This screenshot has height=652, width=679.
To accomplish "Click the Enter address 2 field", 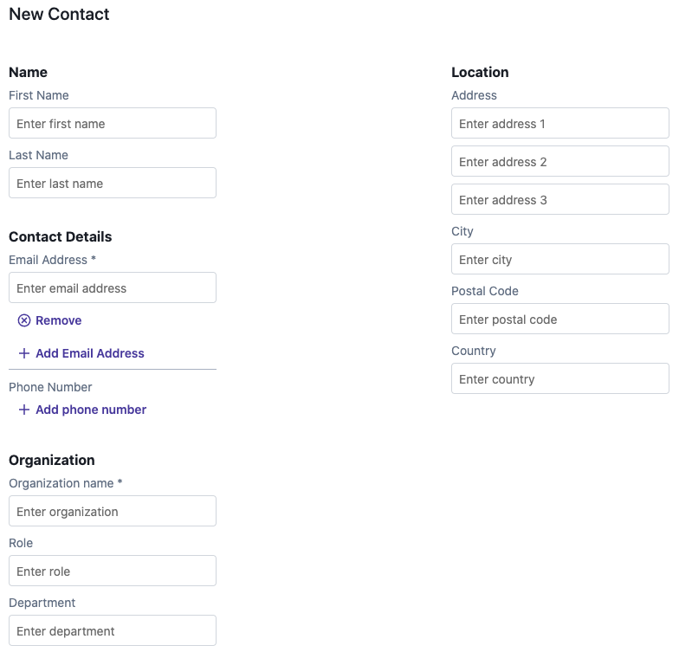I will coord(560,161).
